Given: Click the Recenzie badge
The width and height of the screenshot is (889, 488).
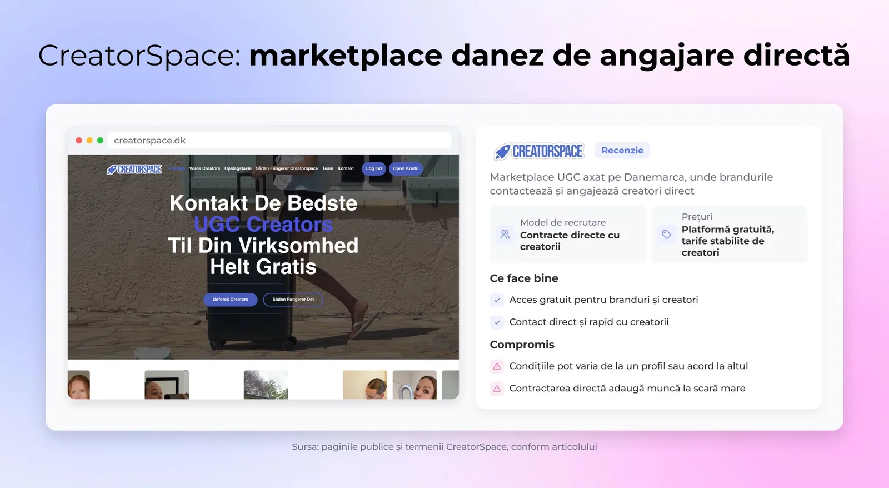Looking at the screenshot, I should click(622, 151).
